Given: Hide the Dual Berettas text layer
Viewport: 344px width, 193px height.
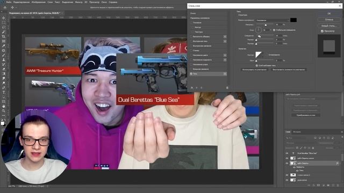Looking at the screenshot, I should (287, 153).
